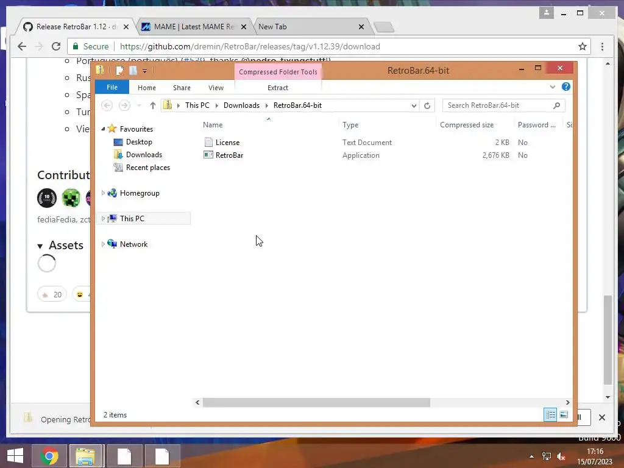Select This PC in the address breadcrumb
624x468 pixels.
(197, 105)
